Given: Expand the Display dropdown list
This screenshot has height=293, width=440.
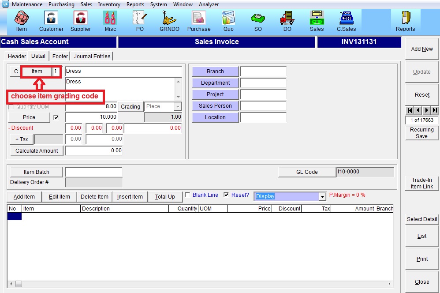Looking at the screenshot, I should click(x=322, y=196).
